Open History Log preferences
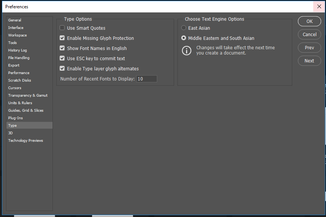The width and height of the screenshot is (326, 217). [x=29, y=50]
